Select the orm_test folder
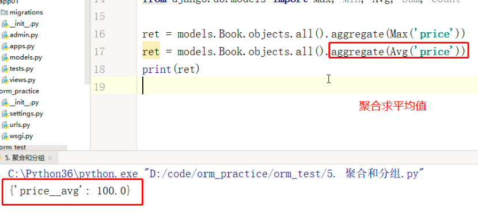Image resolution: width=478 pixels, height=213 pixels. (13, 148)
